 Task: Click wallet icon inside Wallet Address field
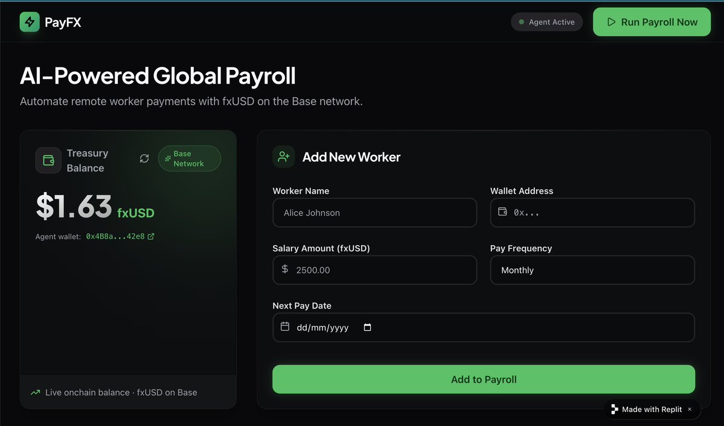(x=502, y=212)
